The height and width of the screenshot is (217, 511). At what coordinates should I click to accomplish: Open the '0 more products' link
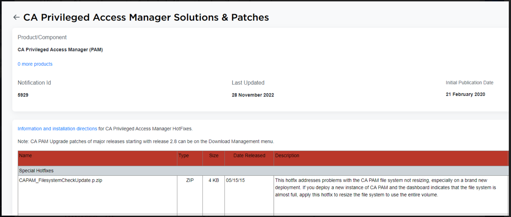click(x=35, y=64)
